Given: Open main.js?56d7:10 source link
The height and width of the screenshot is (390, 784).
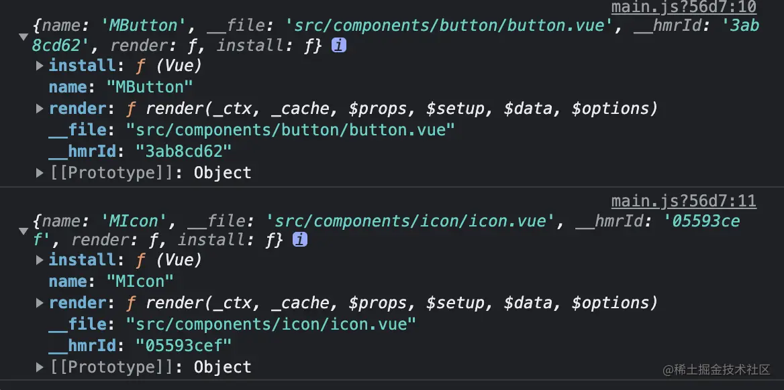Looking at the screenshot, I should [683, 7].
